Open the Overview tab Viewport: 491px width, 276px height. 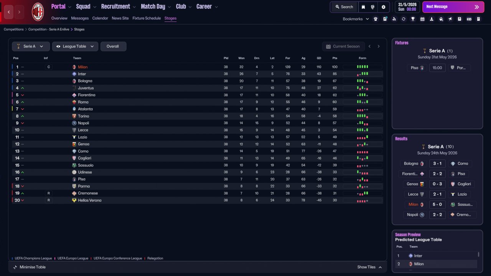tap(59, 18)
